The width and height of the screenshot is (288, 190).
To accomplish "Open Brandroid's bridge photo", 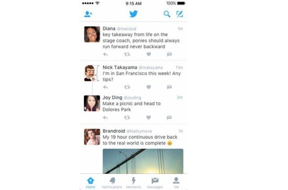I will tap(143, 161).
